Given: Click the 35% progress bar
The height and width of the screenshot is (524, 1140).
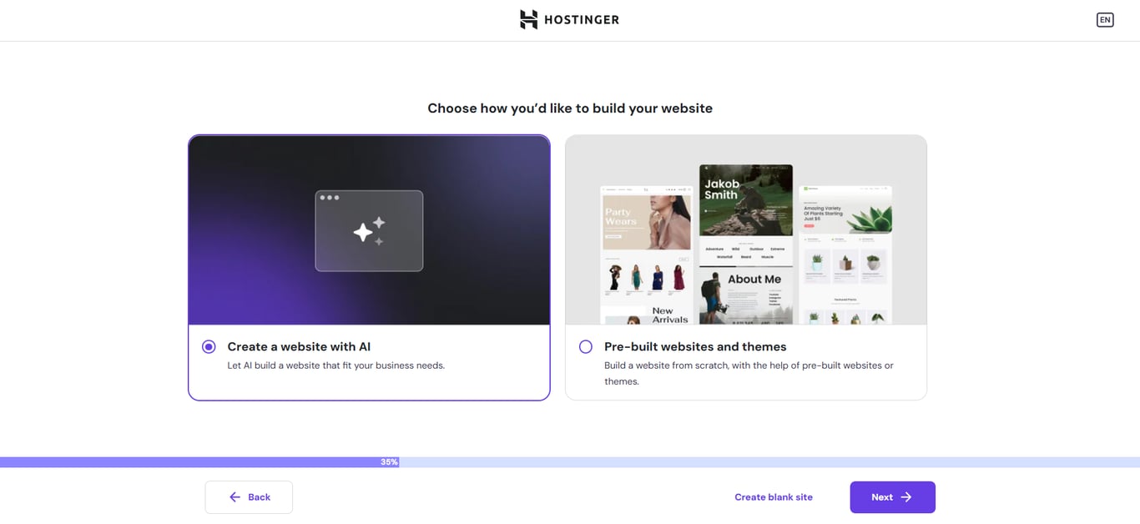Looking at the screenshot, I should [x=388, y=461].
